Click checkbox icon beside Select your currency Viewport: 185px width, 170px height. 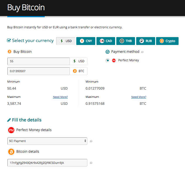pos(9,40)
